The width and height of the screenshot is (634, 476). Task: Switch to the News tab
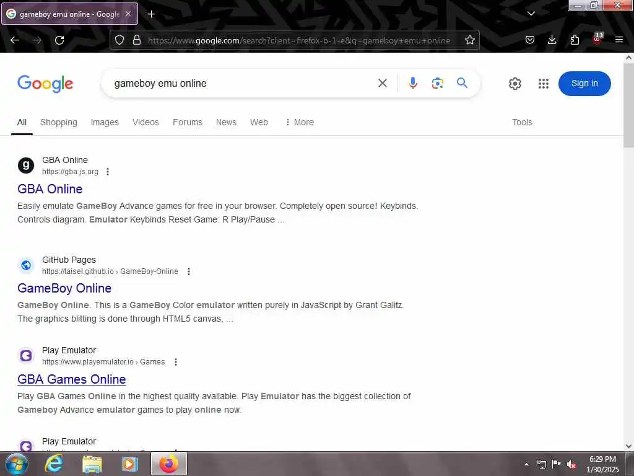[x=226, y=122]
